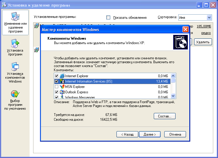The height and width of the screenshot is (158, 218).
Task: Minimize the Установка и удаление программ window
Action: (199, 5)
